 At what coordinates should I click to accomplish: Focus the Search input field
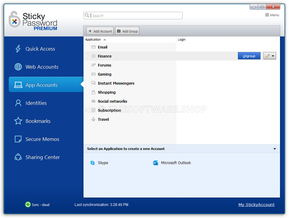pos(133,16)
